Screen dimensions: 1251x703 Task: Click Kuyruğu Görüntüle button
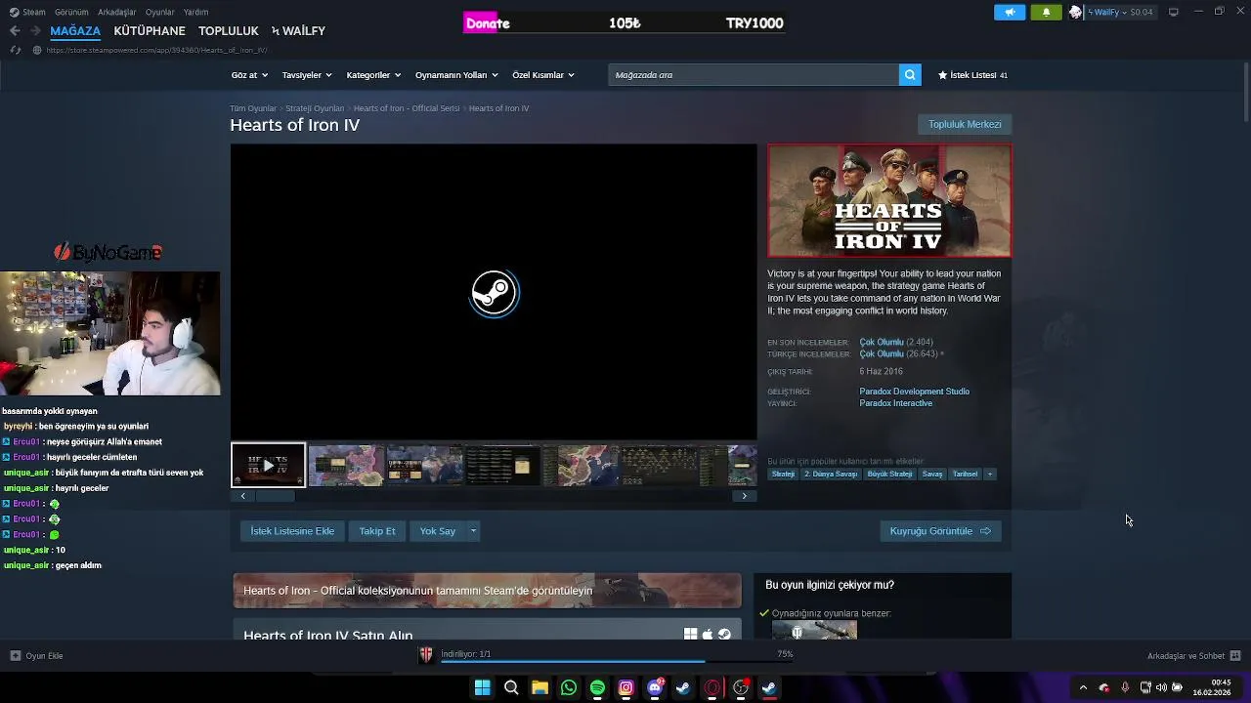(940, 531)
